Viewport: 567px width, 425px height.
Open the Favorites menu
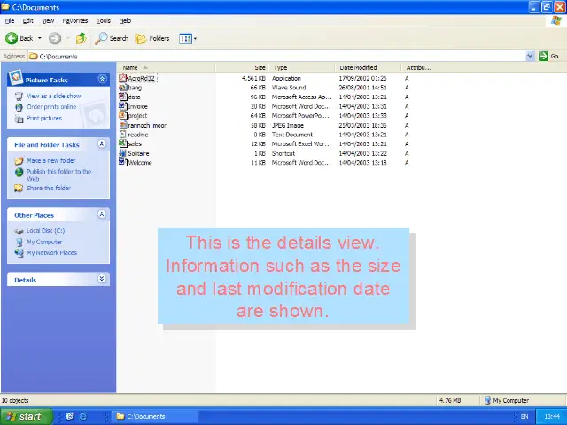[x=75, y=20]
